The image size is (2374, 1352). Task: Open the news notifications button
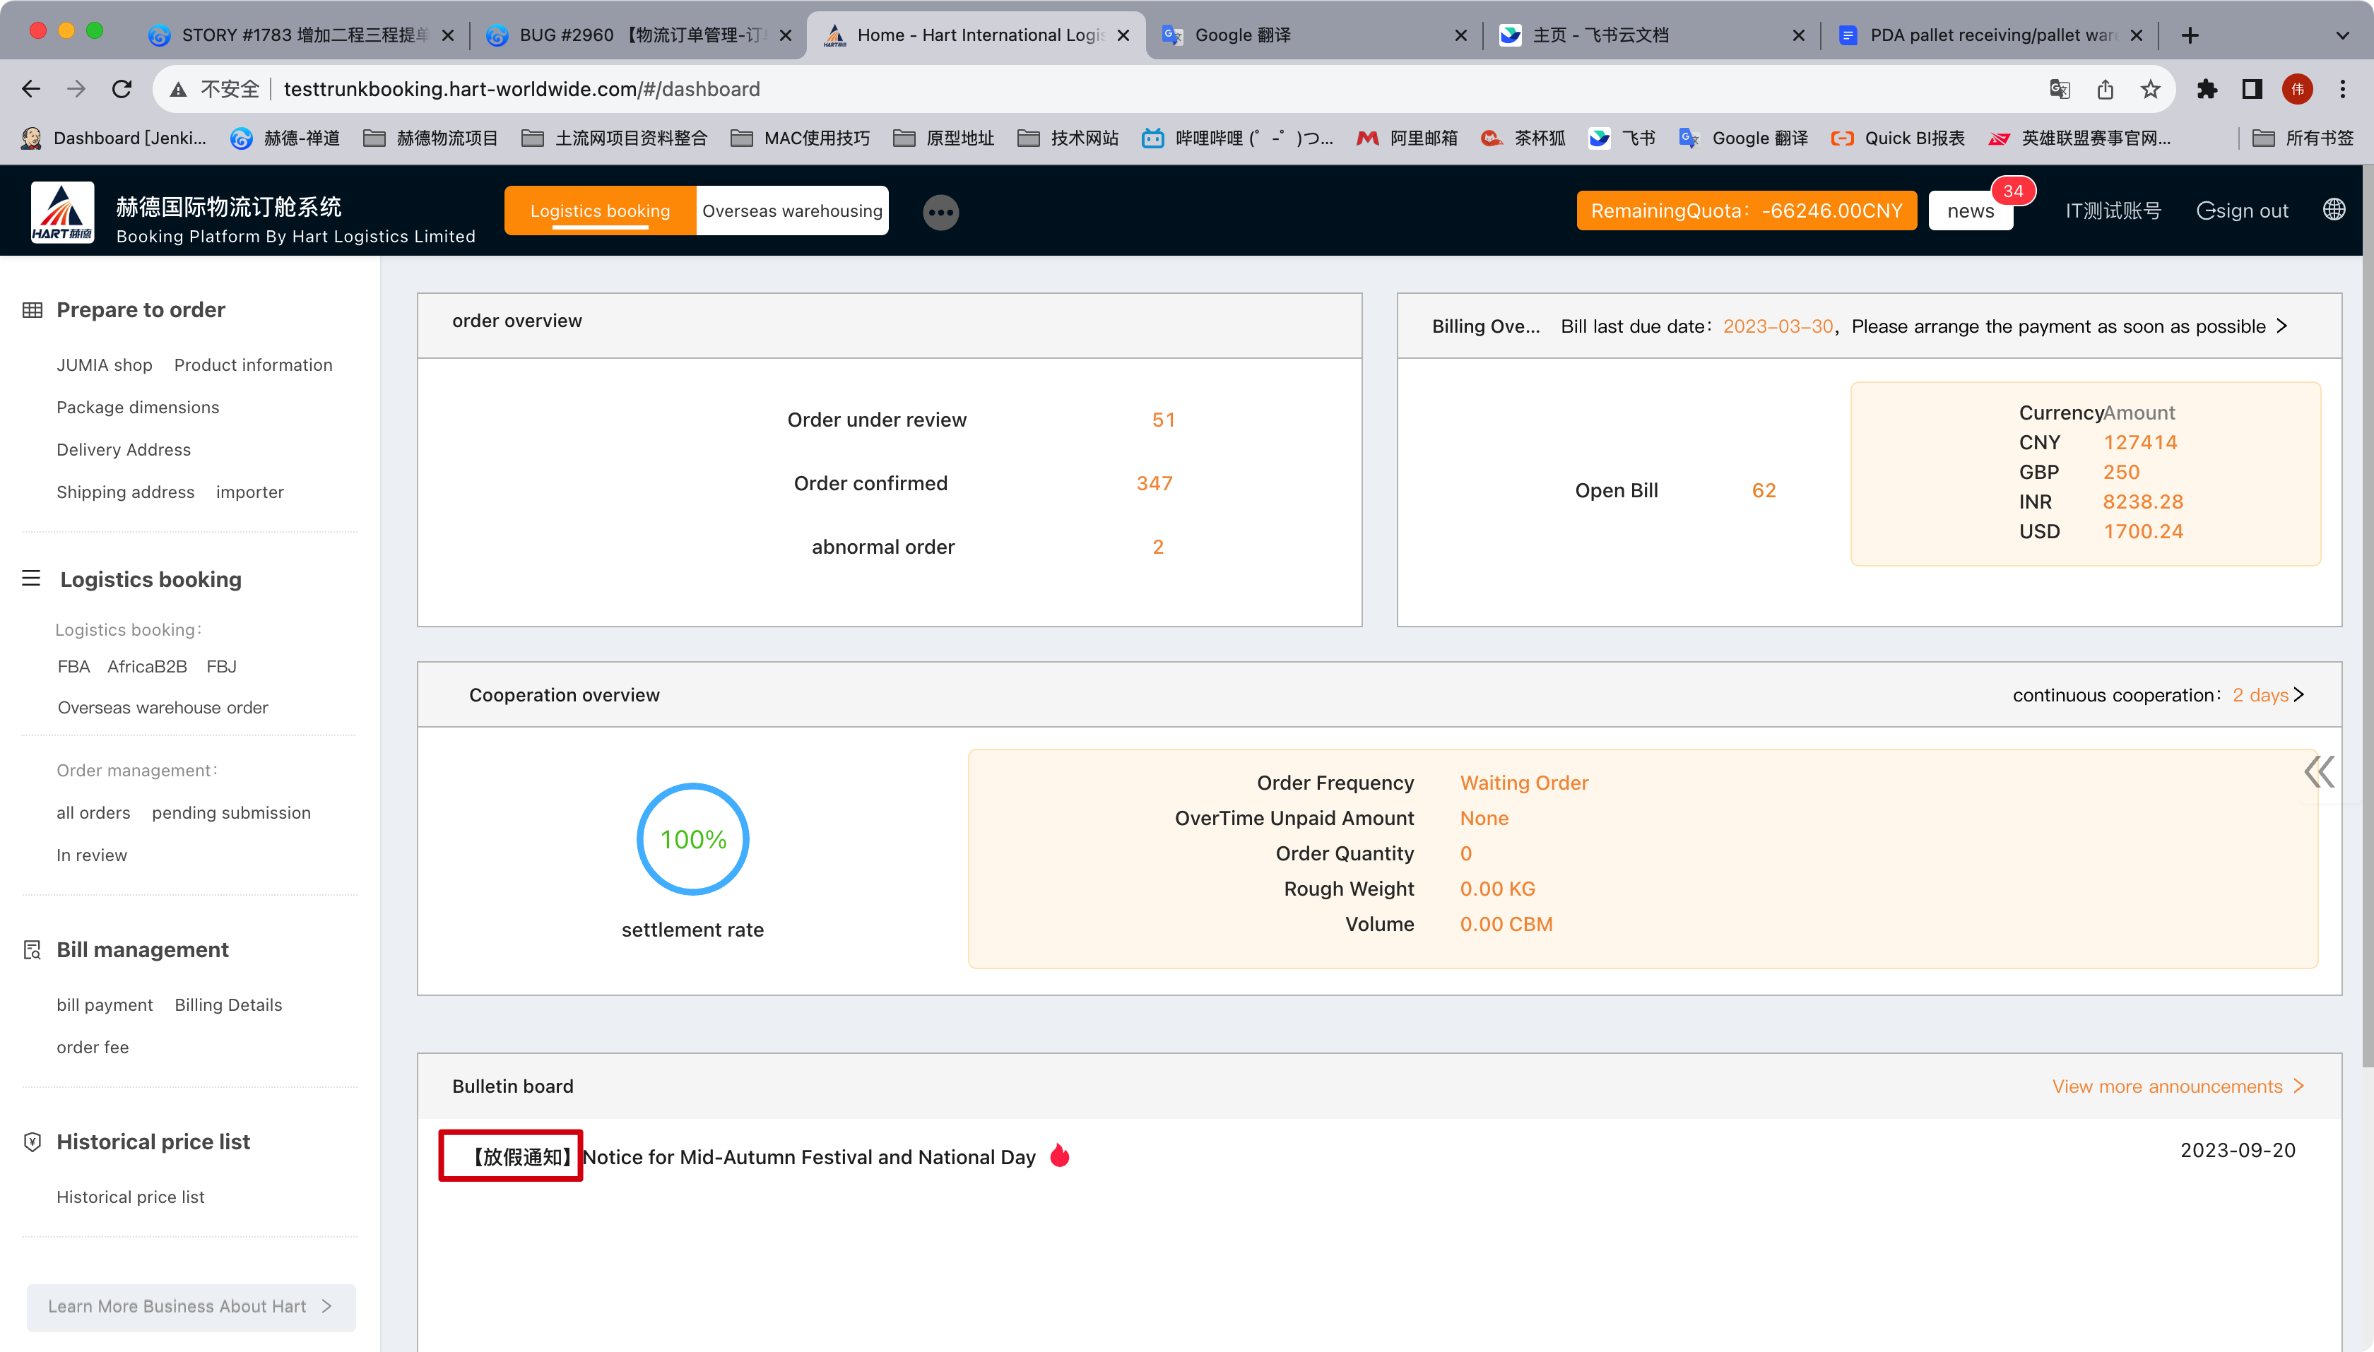coord(1970,210)
